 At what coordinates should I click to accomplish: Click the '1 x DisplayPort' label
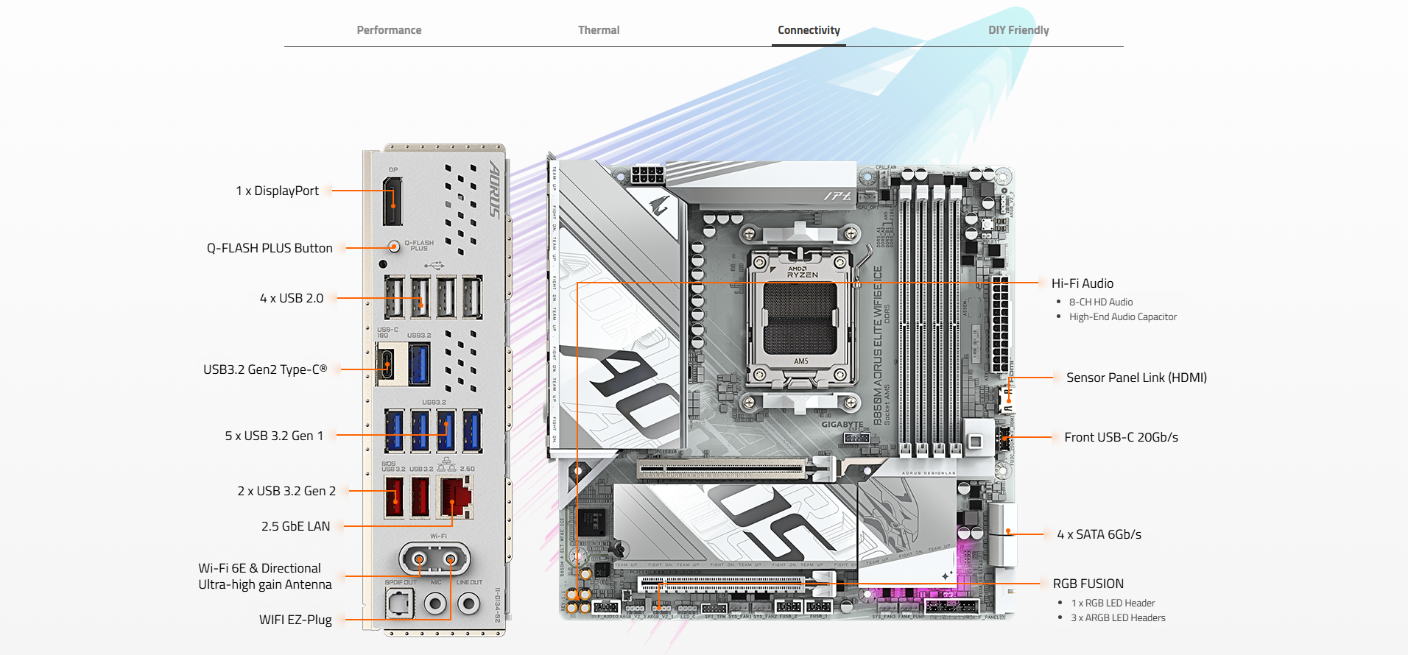tap(277, 191)
